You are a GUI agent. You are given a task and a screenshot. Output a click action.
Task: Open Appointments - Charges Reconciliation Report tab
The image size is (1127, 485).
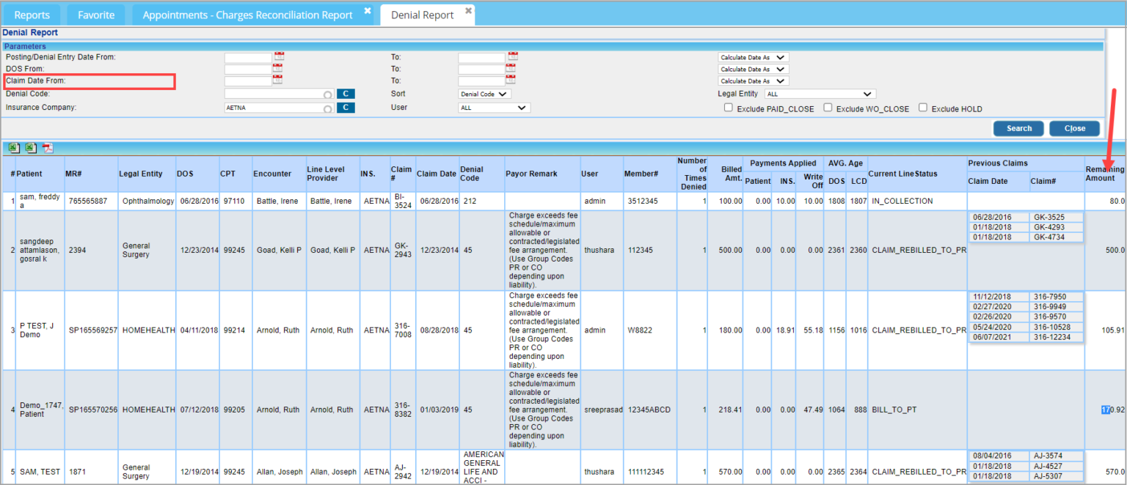(x=247, y=15)
